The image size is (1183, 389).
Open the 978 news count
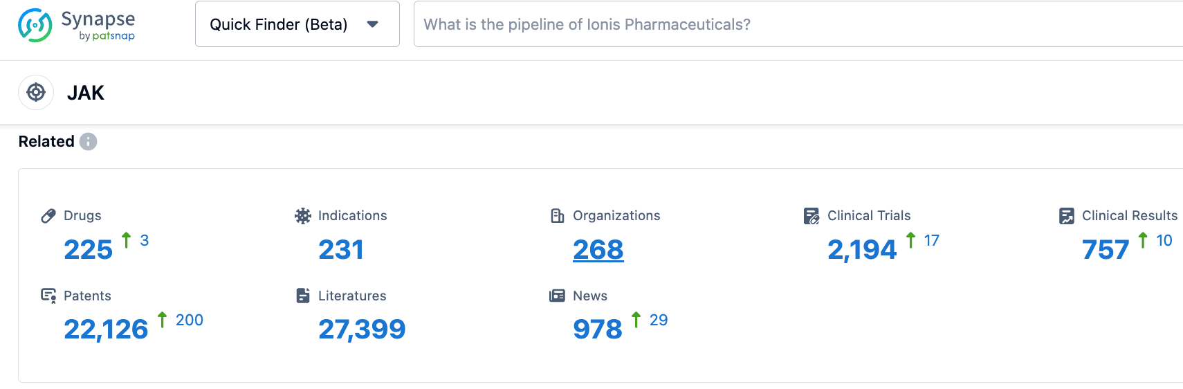coord(598,329)
